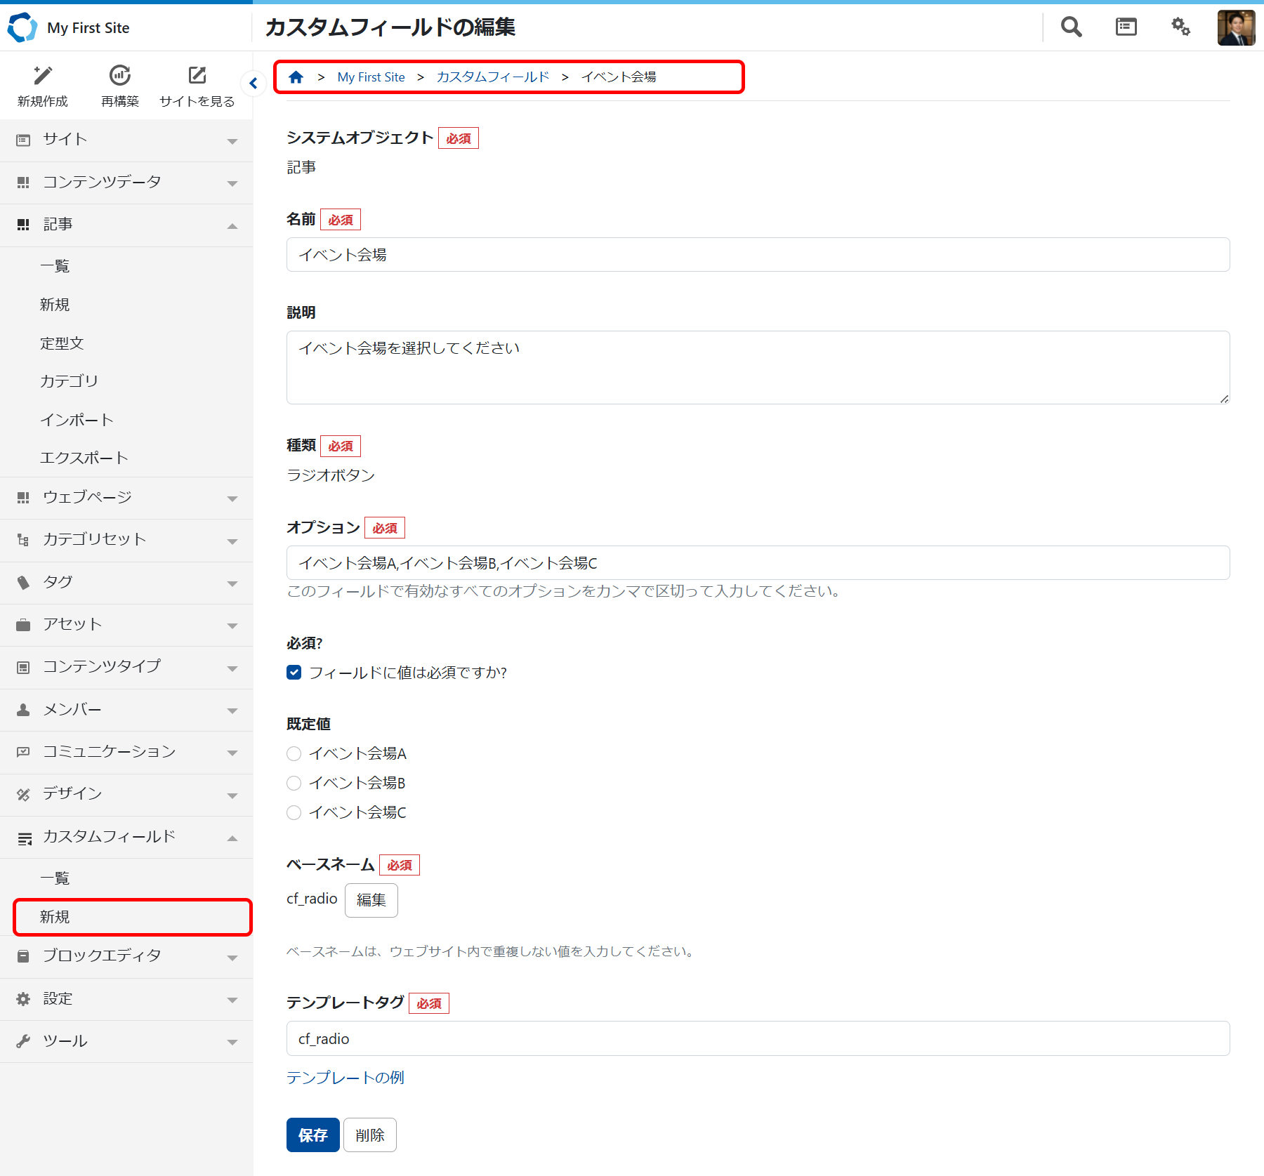Expand the コンテンツタイプ sidebar section
The width and height of the screenshot is (1264, 1176).
click(126, 667)
